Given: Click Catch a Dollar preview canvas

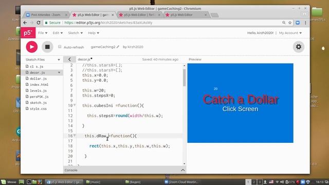Looking at the screenshot, I should (240, 103).
